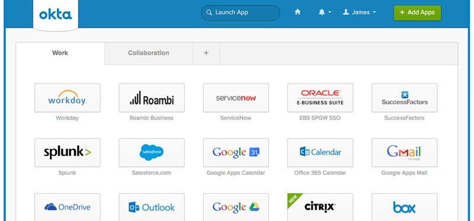Screen dimensions: 474x221
Task: Expand the James user menu
Action: coord(360,12)
